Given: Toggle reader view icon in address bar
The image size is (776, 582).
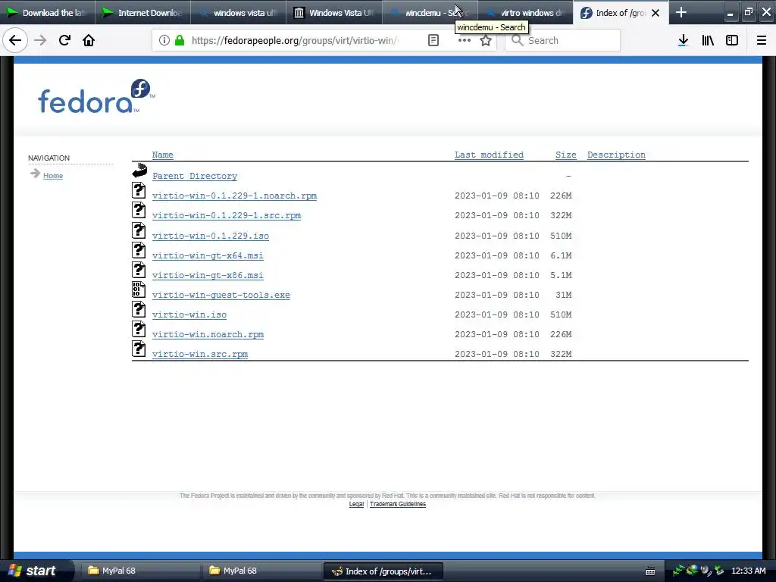Looking at the screenshot, I should pos(433,41).
